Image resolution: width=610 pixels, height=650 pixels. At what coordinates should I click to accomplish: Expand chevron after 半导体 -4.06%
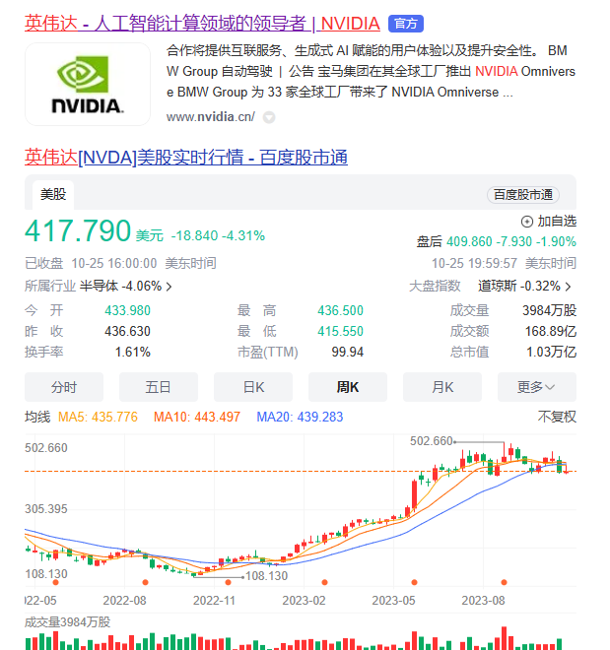pyautogui.click(x=169, y=287)
